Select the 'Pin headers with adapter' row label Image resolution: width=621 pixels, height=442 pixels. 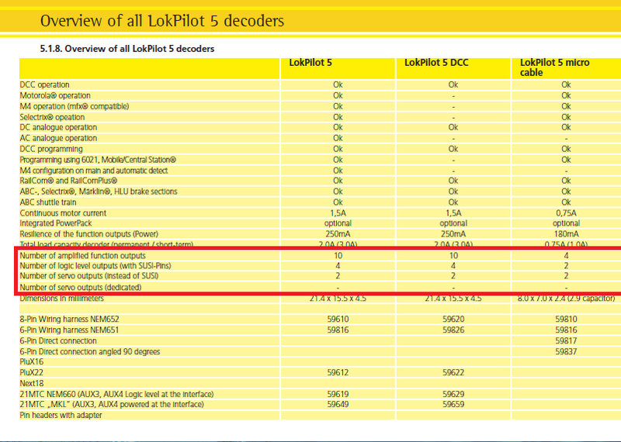pyautogui.click(x=61, y=415)
